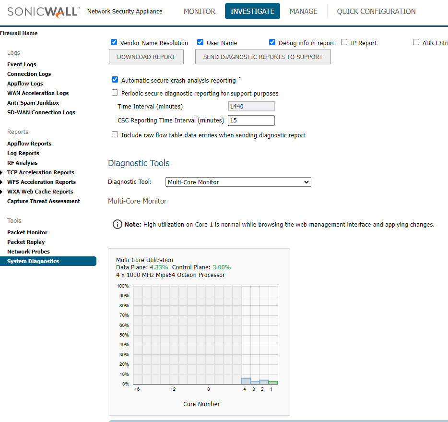Tick the ABR Entries checkbox
448x422 pixels.
pos(416,42)
